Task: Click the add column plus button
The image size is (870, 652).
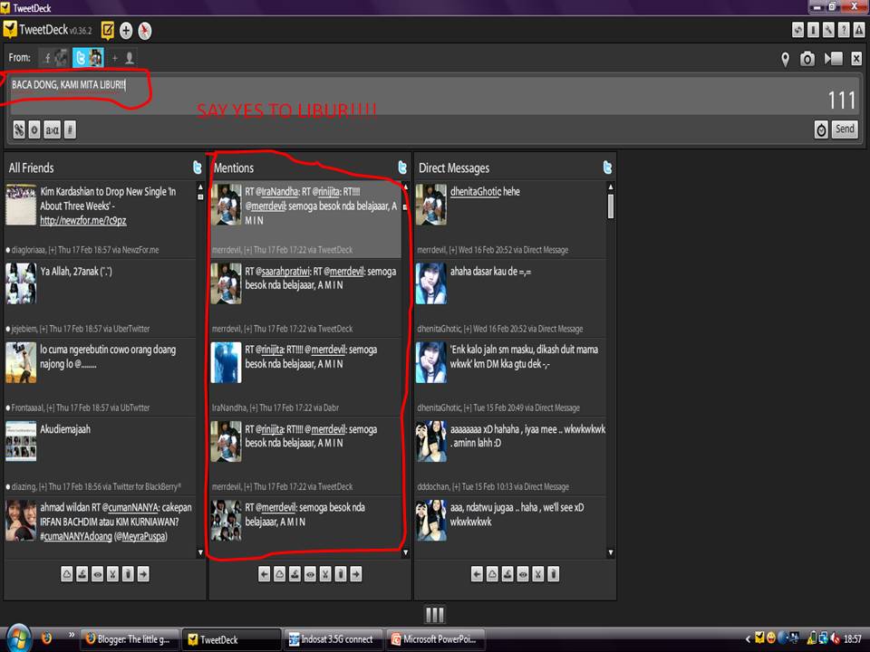Action: point(126,31)
